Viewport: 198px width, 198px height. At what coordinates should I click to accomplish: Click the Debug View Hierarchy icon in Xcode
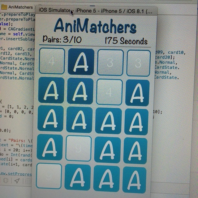(6, 181)
